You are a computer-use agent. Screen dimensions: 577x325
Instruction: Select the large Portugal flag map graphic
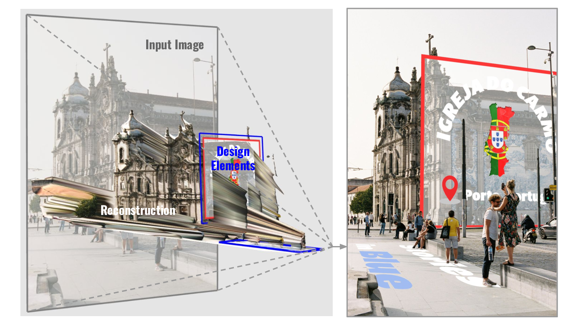click(x=498, y=139)
